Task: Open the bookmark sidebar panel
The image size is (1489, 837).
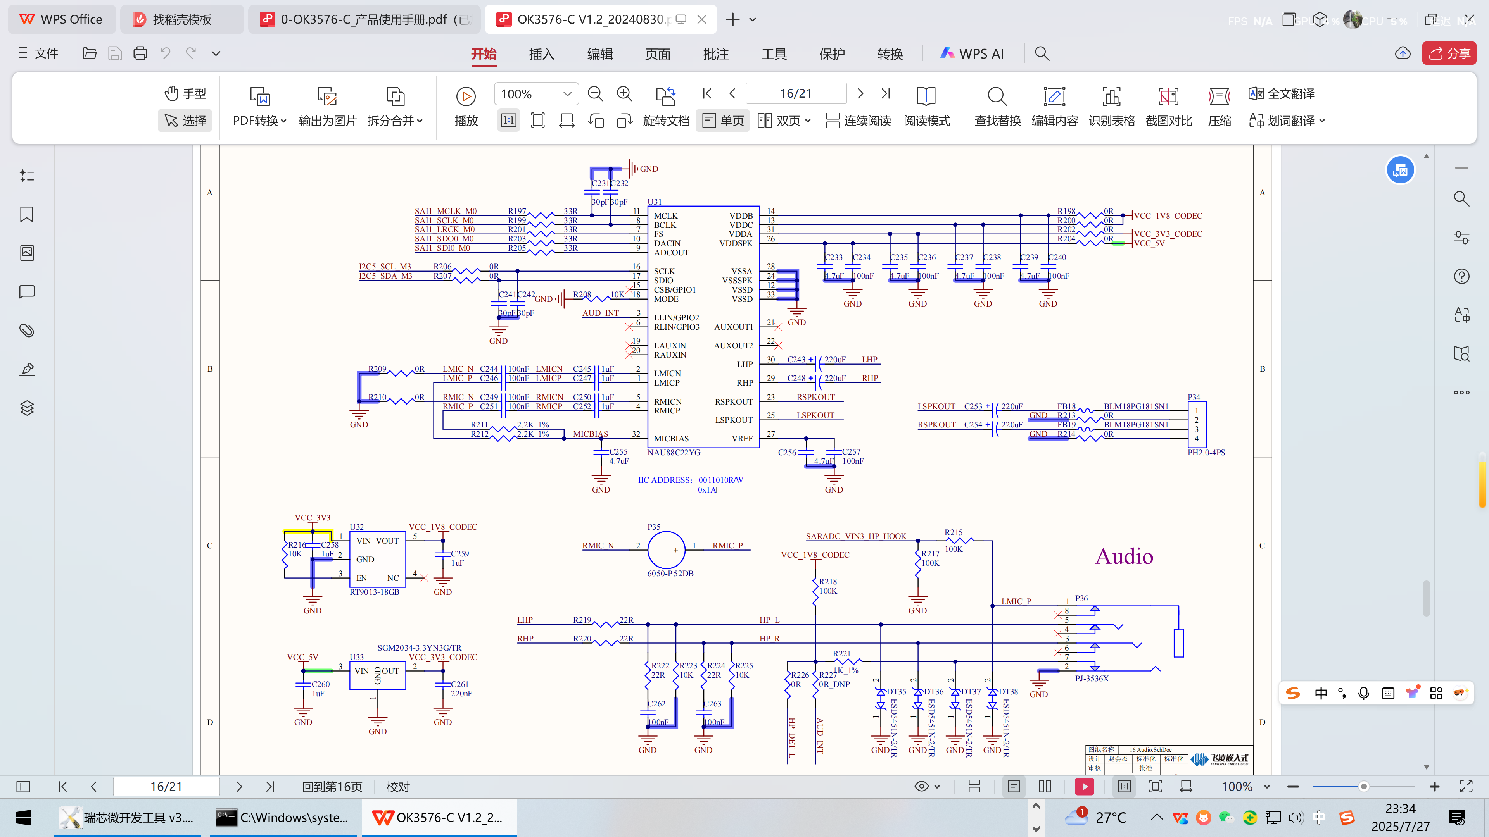Action: (27, 214)
